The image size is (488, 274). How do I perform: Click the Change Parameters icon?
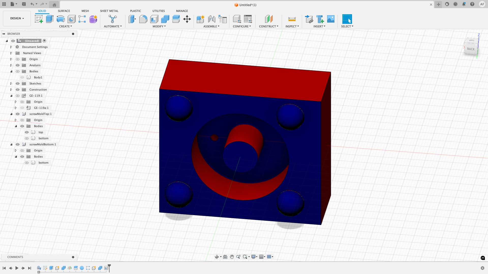click(x=248, y=19)
